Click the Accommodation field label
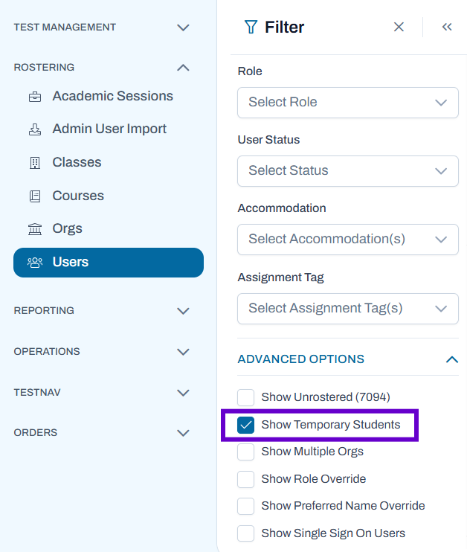 282,208
